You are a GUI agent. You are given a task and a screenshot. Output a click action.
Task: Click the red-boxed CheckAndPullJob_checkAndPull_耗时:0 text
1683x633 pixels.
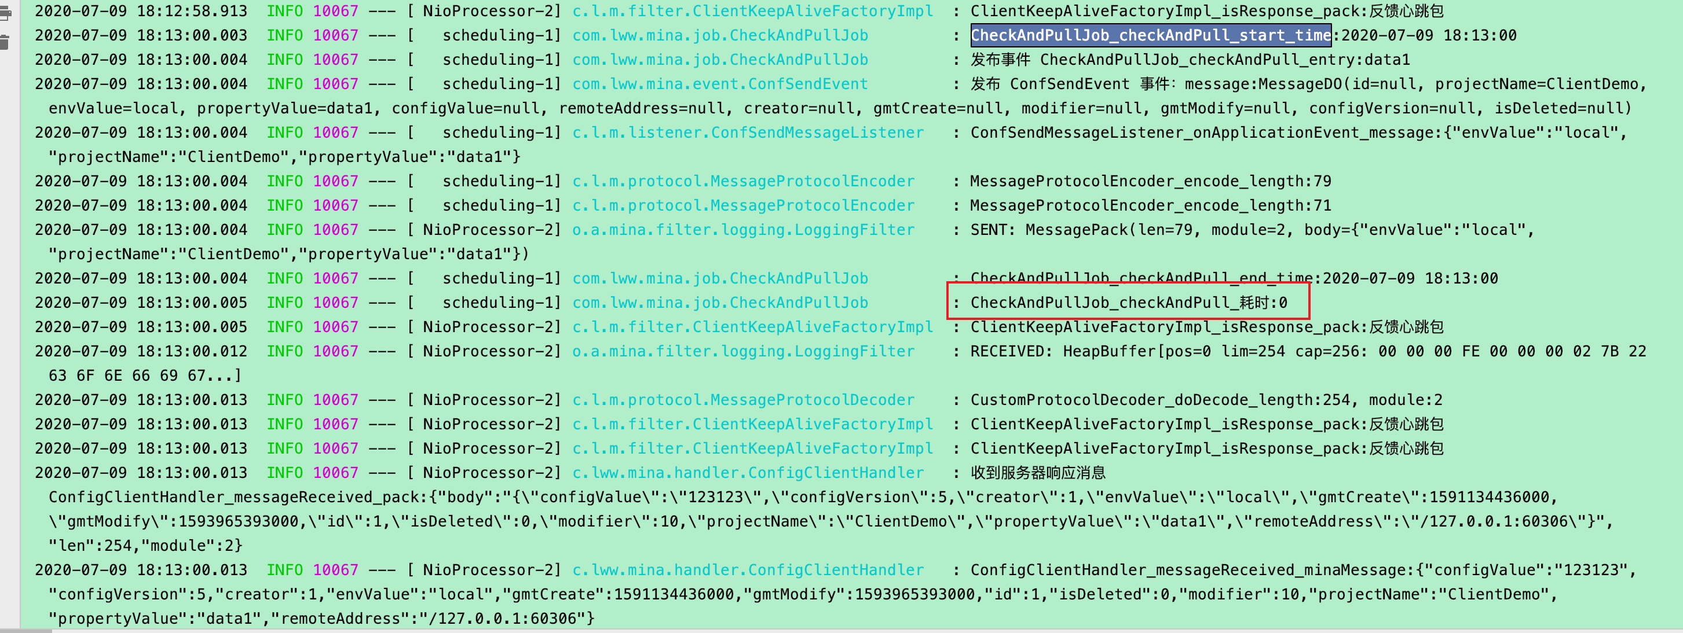pyautogui.click(x=1128, y=303)
